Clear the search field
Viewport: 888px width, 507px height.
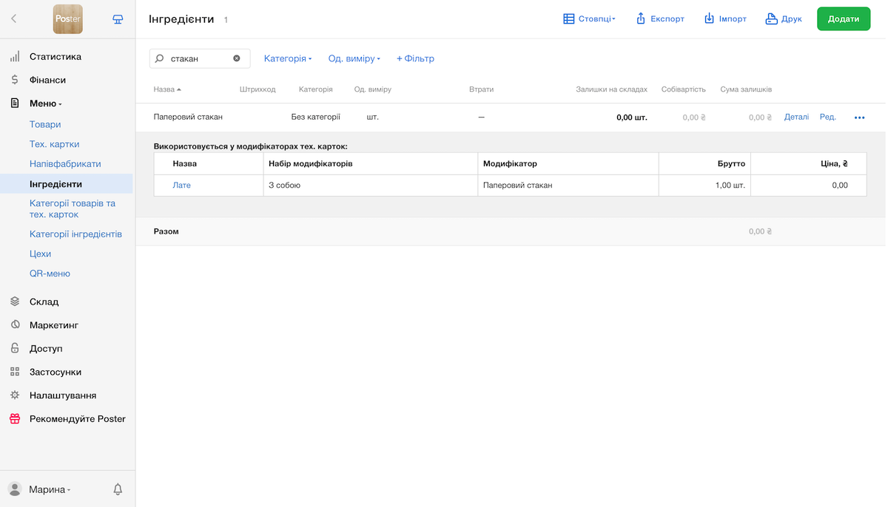[x=237, y=58]
